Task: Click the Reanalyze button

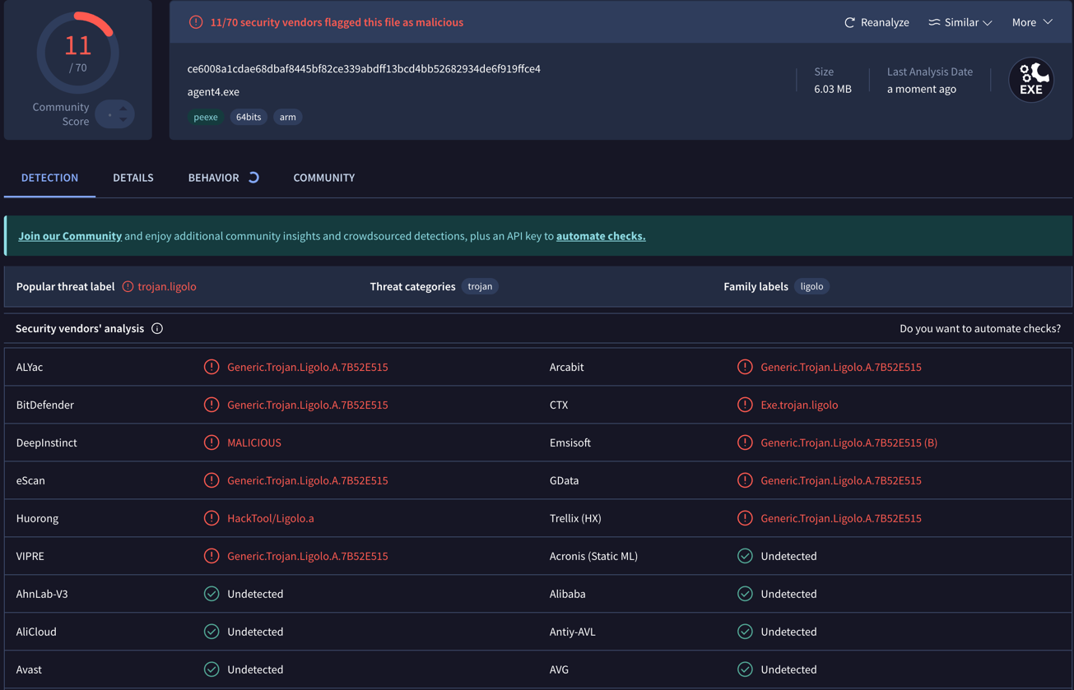Action: point(876,22)
